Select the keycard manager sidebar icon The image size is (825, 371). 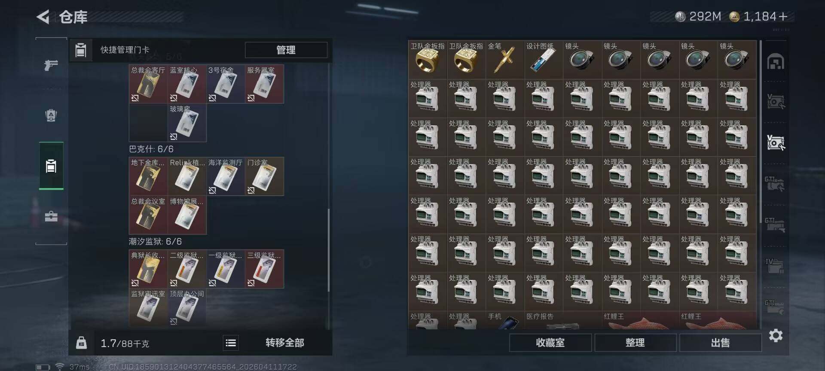[x=51, y=166]
